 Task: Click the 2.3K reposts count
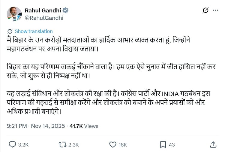[x=73, y=145]
